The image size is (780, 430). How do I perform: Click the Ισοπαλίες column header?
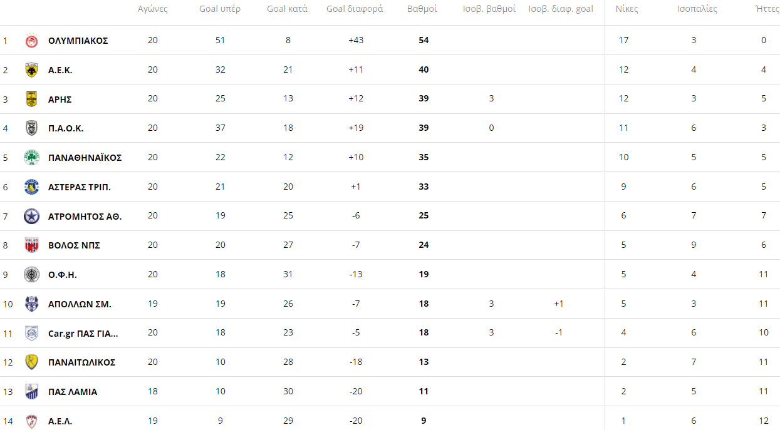click(697, 9)
